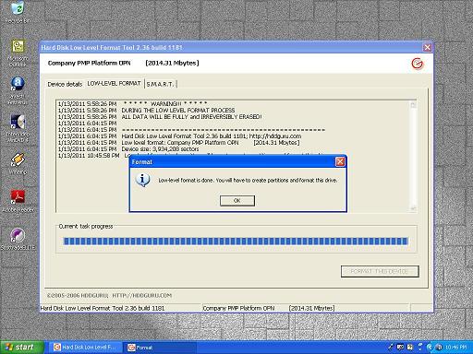Click status bar 'Hard Disk Low Level Format Tool 2.36 build 1181'
Image resolution: width=473 pixels, height=354 pixels.
click(103, 308)
